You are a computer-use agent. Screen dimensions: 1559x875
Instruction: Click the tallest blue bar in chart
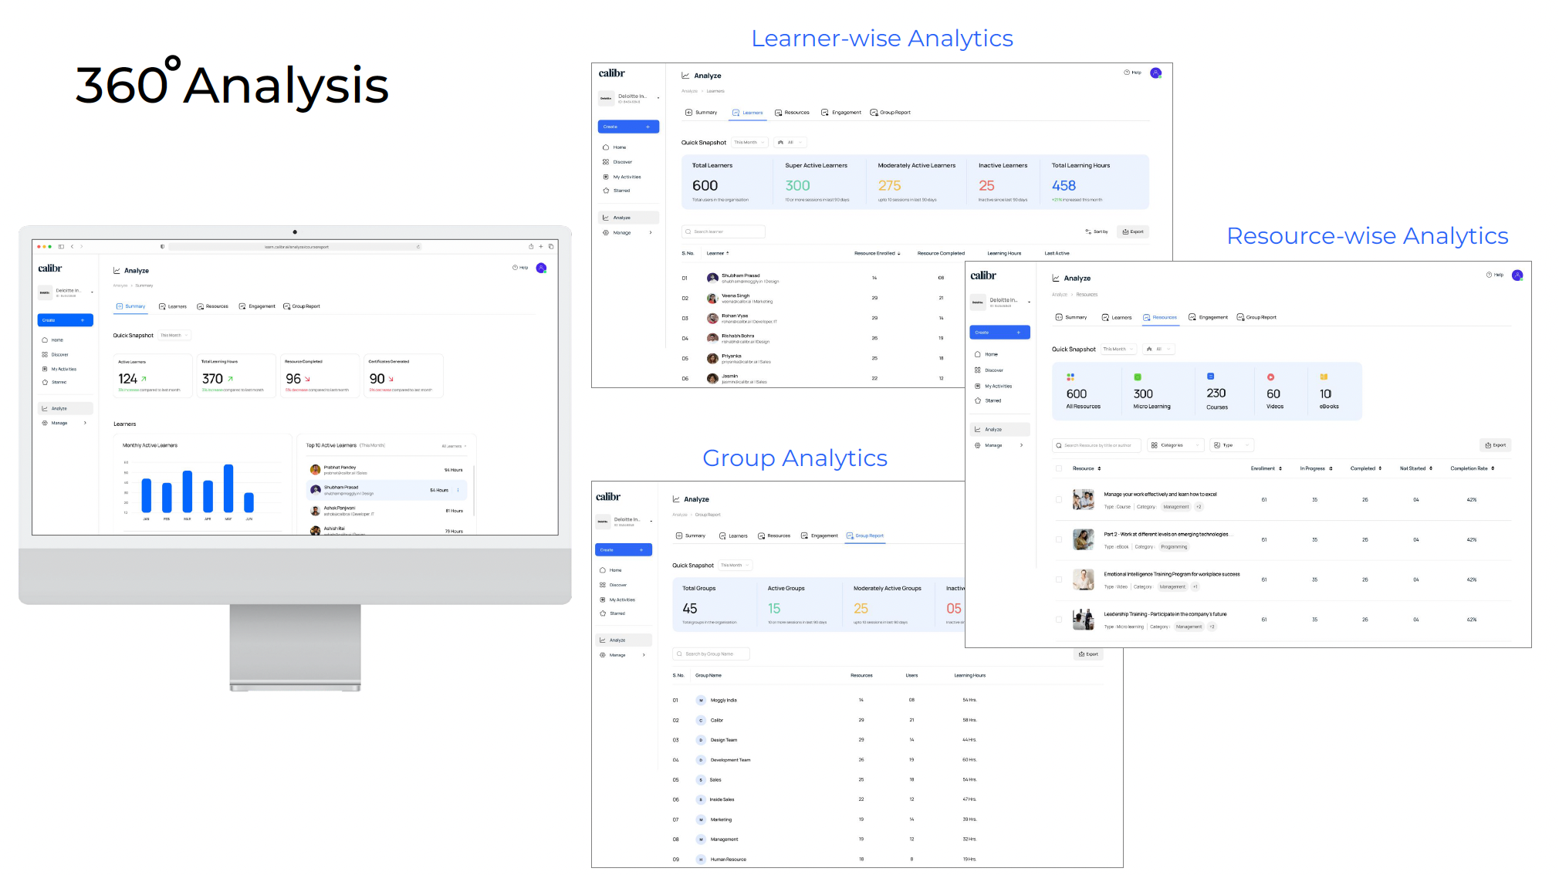point(228,488)
